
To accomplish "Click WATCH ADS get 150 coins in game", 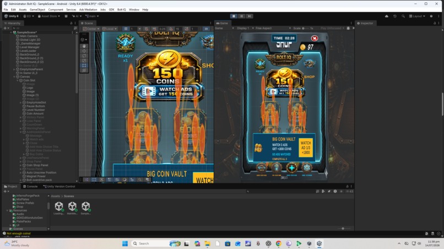I will click(285, 92).
